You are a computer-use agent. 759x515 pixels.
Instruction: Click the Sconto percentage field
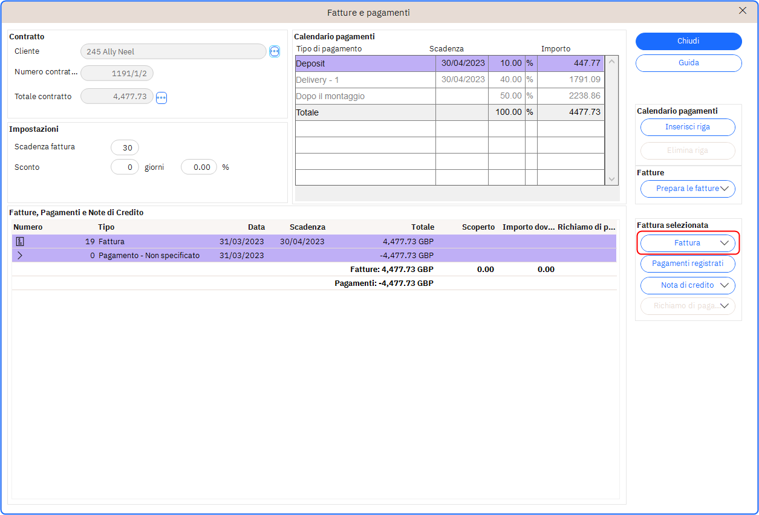[199, 167]
